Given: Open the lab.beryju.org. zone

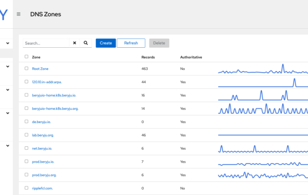Looking at the screenshot, I should (x=43, y=135).
